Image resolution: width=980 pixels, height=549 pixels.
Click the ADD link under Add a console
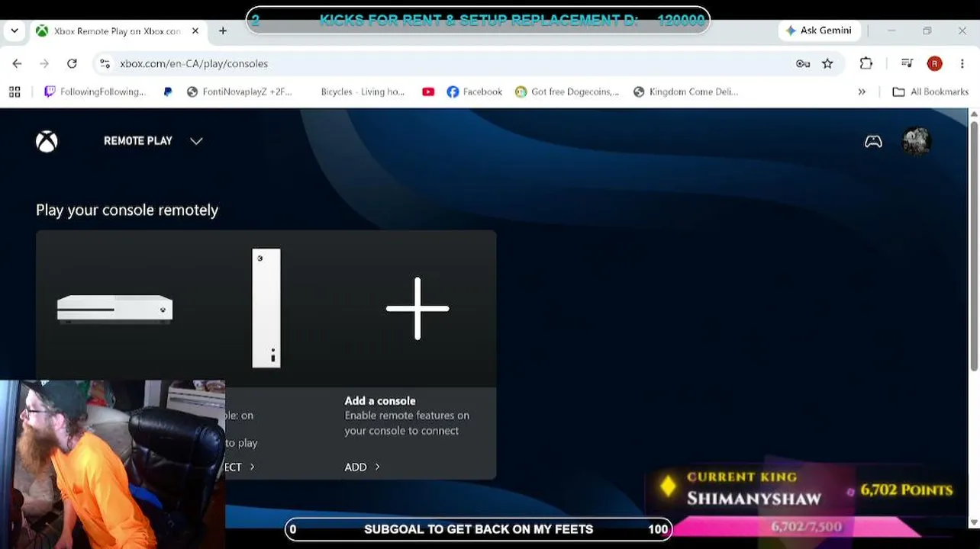362,467
